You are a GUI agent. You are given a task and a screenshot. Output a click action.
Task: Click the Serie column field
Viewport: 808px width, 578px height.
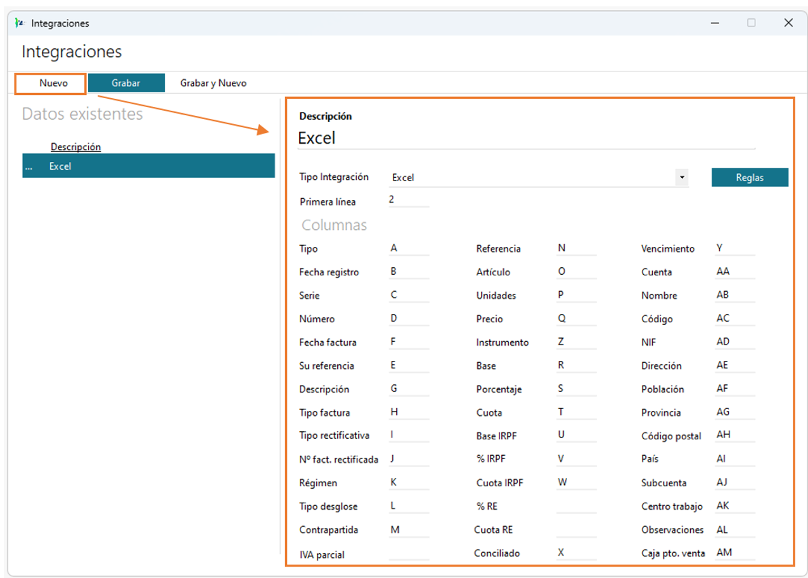pos(409,295)
